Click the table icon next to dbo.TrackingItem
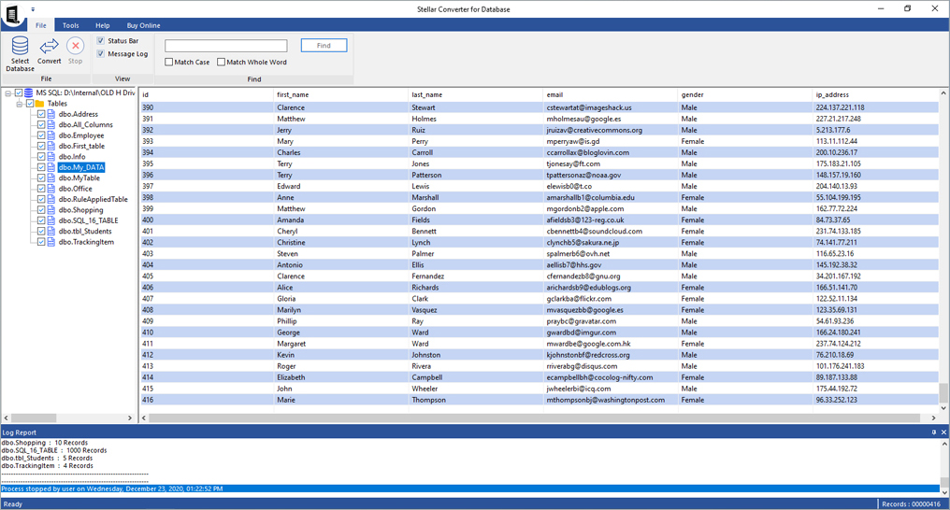950x510 pixels. (x=51, y=242)
